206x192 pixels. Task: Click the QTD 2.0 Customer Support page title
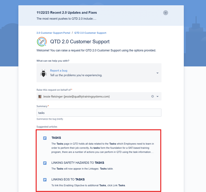[x=80, y=41]
